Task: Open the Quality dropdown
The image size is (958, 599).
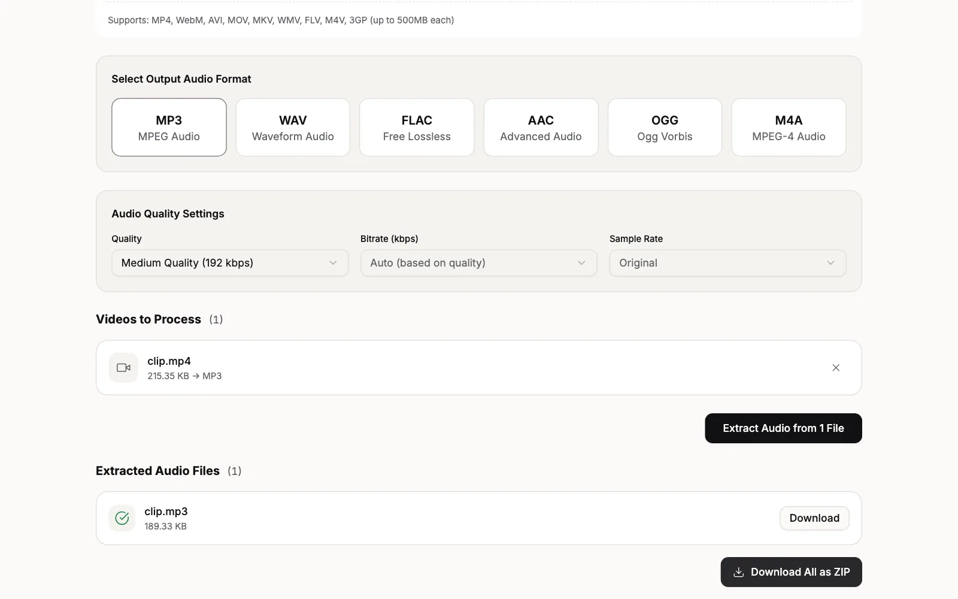Action: pyautogui.click(x=230, y=263)
